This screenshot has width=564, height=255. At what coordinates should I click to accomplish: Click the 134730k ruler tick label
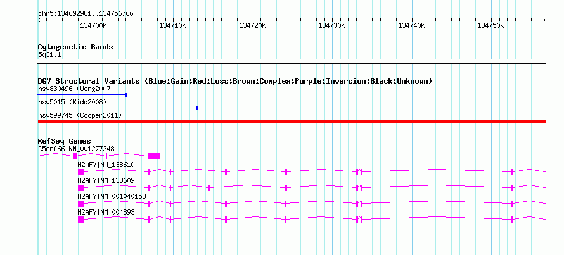331,25
